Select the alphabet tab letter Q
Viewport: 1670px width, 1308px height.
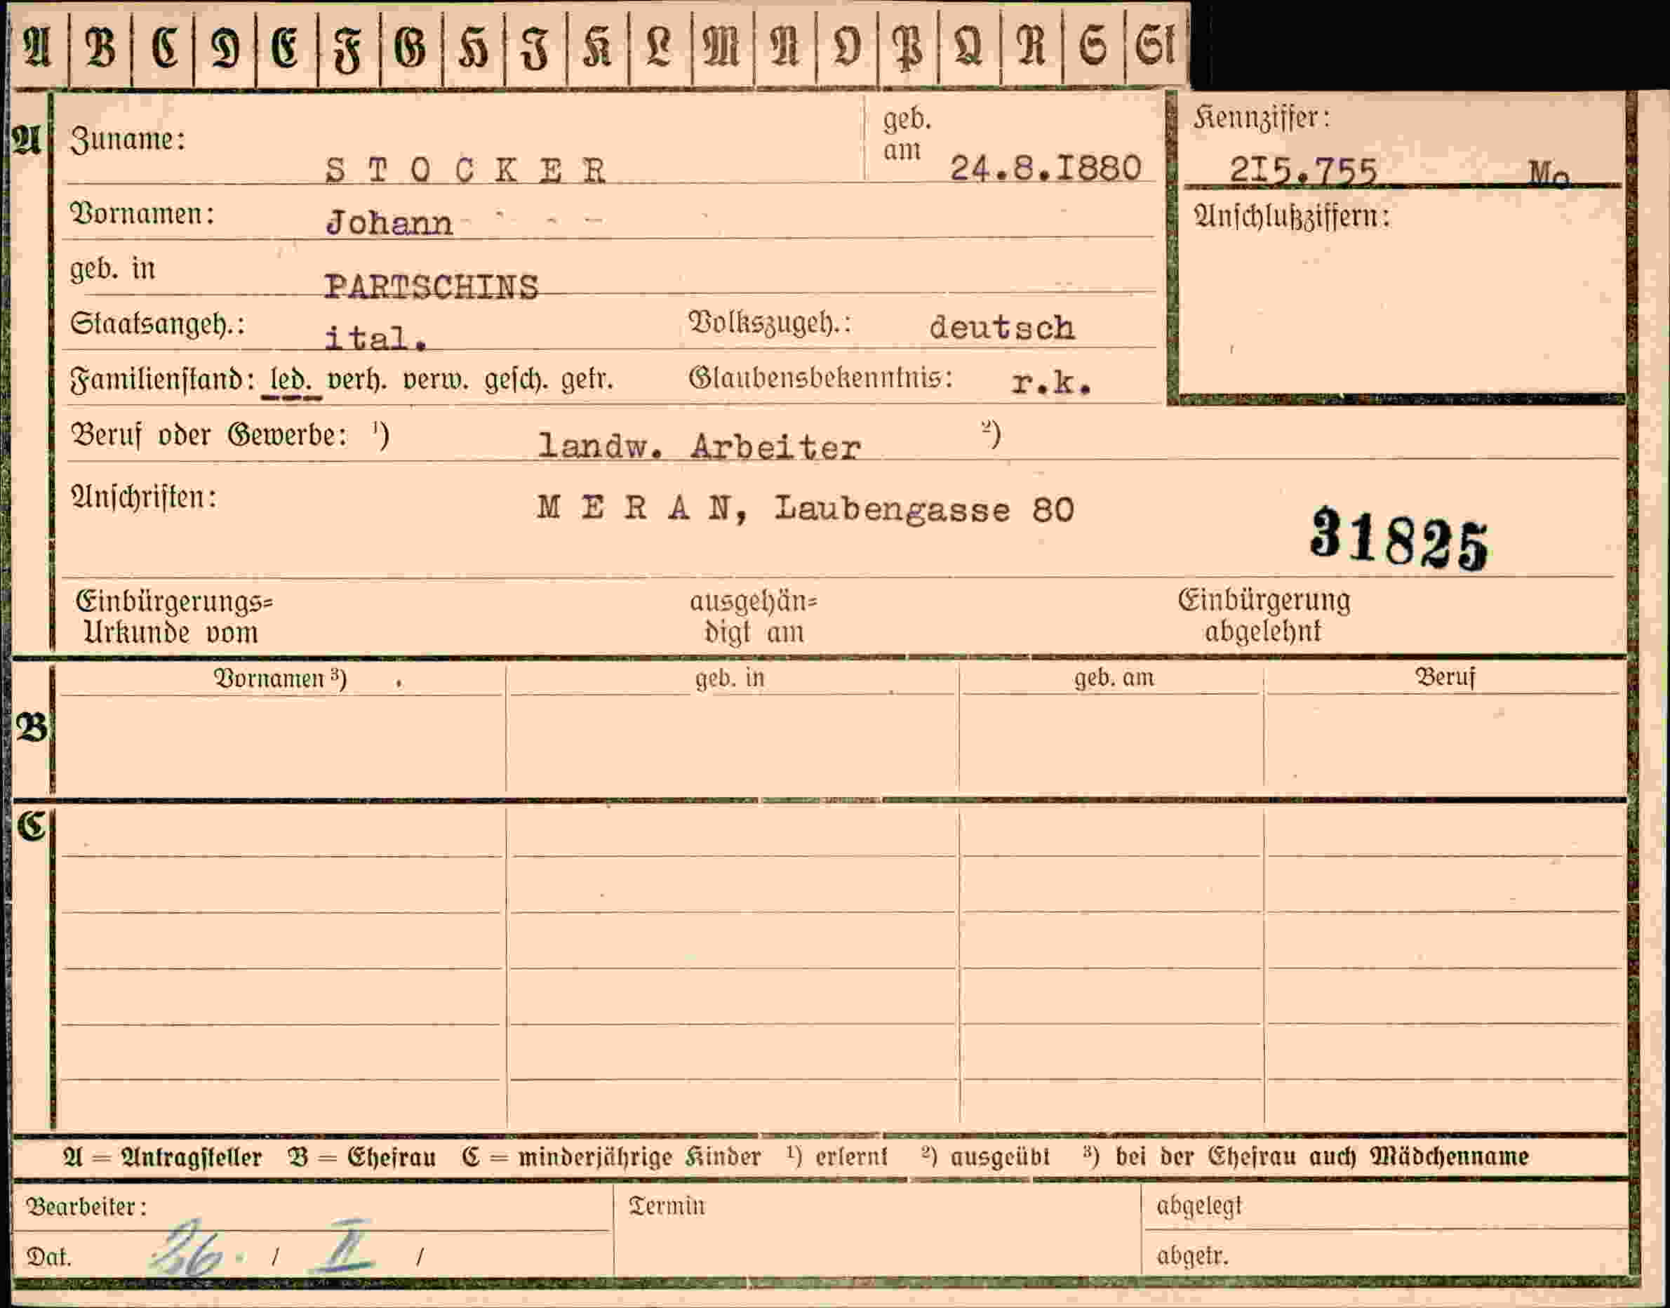pyautogui.click(x=970, y=47)
